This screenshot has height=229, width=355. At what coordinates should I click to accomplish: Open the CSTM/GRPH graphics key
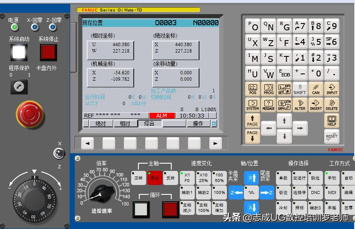tap(284, 105)
